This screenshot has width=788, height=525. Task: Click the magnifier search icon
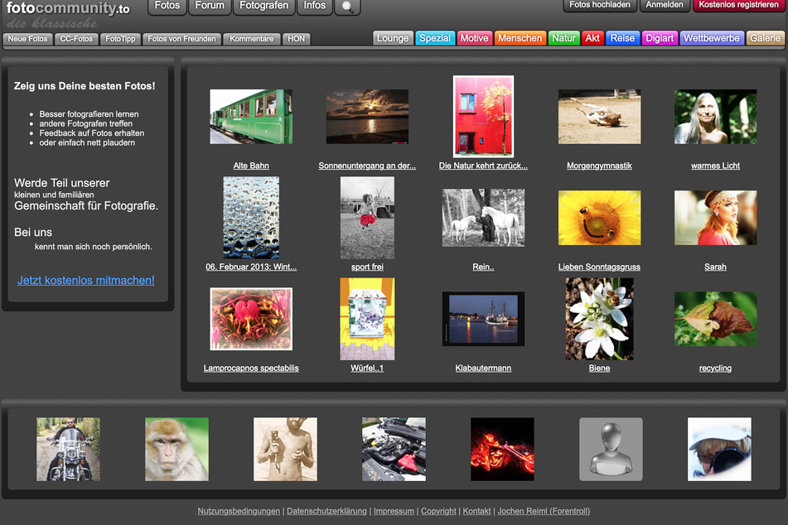[x=347, y=7]
